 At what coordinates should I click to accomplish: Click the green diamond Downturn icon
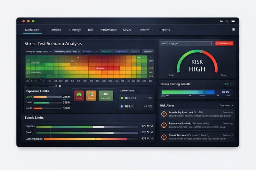pyautogui.click(x=122, y=98)
